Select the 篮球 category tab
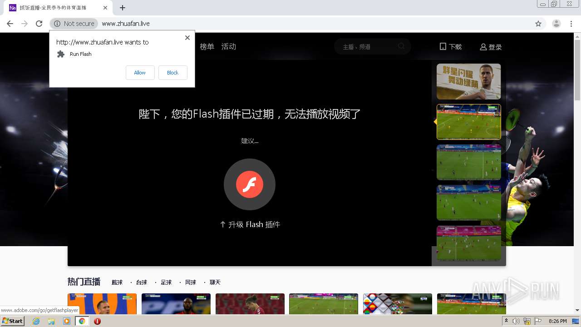This screenshot has width=581, height=327. [117, 282]
